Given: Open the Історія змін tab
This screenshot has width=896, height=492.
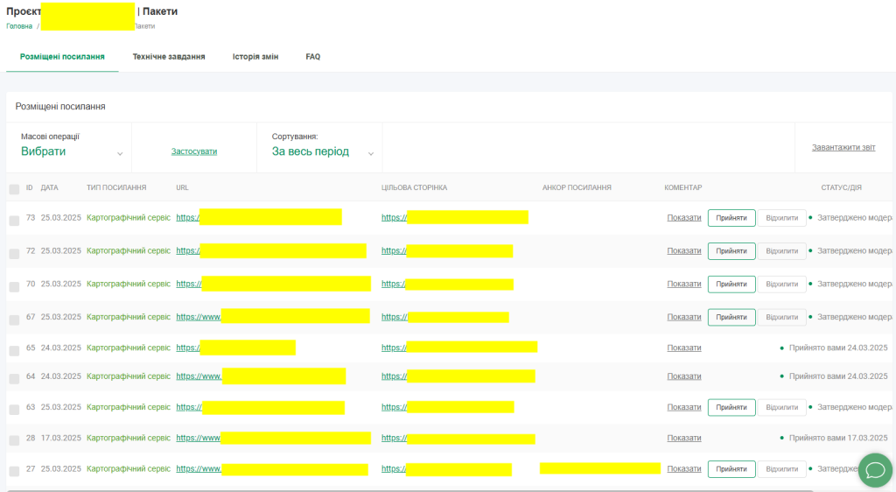Looking at the screenshot, I should [x=255, y=56].
